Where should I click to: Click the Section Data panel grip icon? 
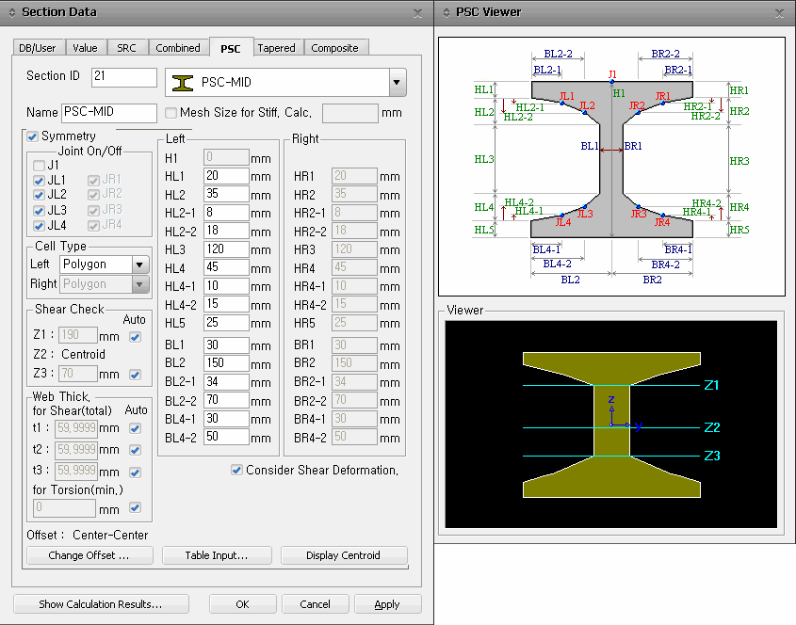click(x=12, y=12)
